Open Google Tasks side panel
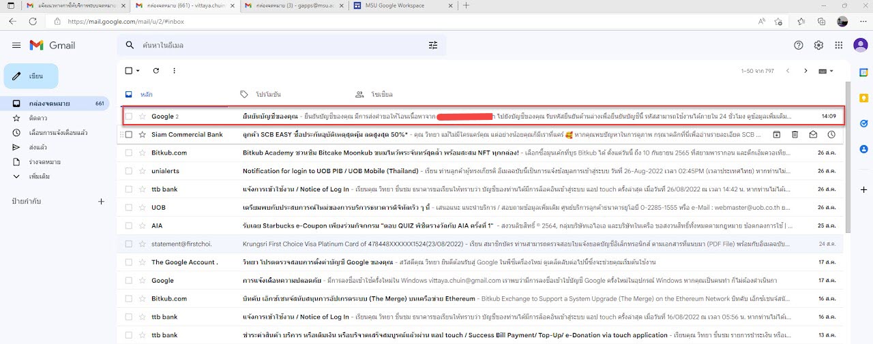The height and width of the screenshot is (344, 873). 863,123
